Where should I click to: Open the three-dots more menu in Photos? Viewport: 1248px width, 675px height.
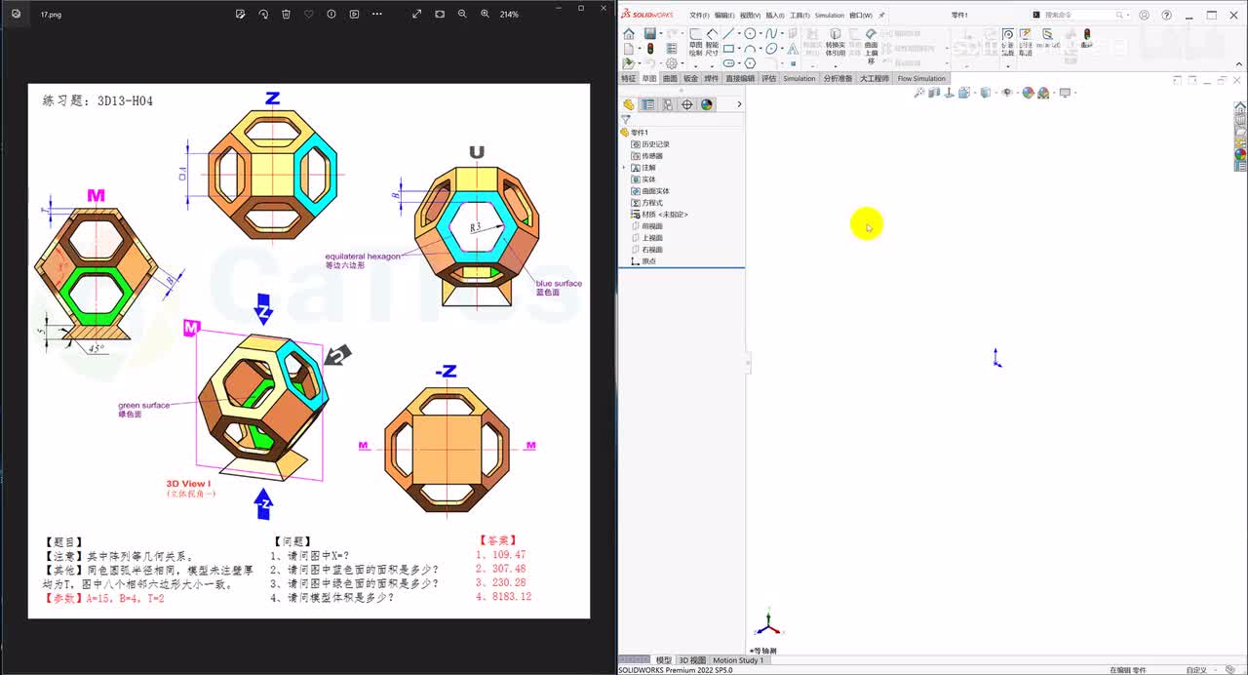377,15
